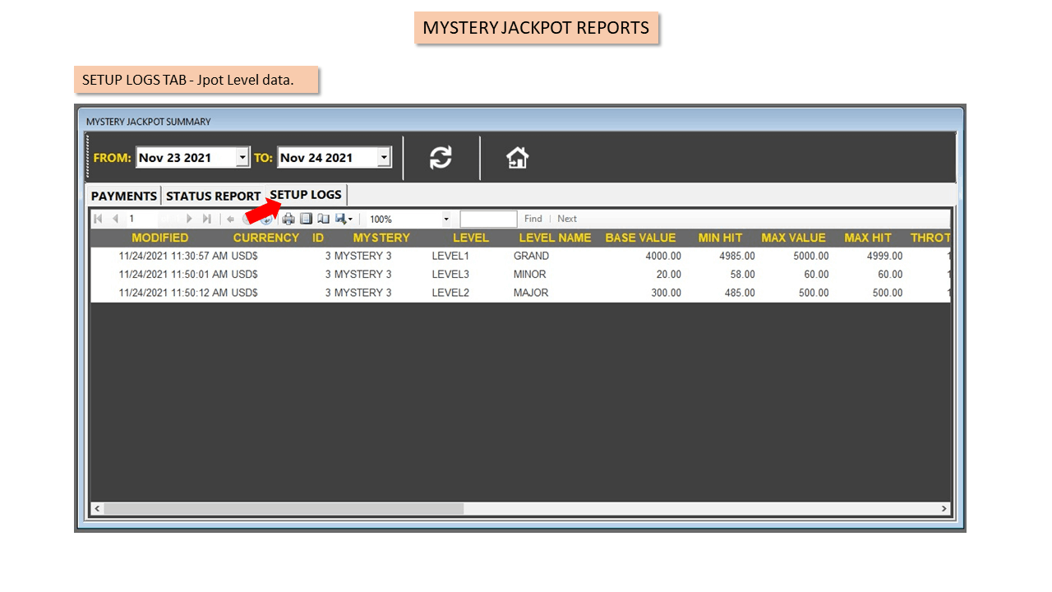Click the Next search result link
Image resolution: width=1052 pixels, height=592 pixels.
pos(567,219)
